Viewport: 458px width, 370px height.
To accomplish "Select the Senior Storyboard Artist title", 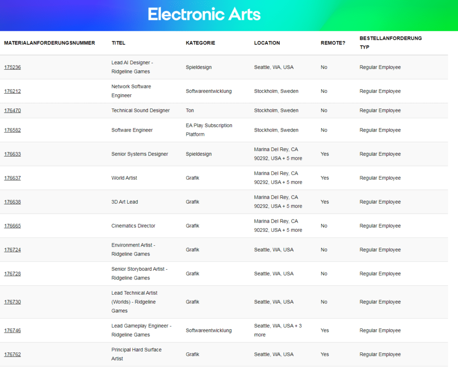I will tap(139, 273).
